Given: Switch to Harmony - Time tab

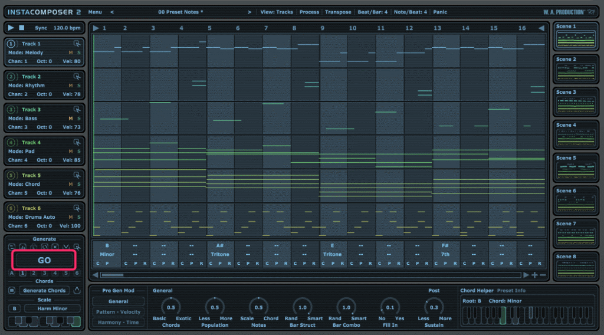Looking at the screenshot, I should click(x=118, y=322).
